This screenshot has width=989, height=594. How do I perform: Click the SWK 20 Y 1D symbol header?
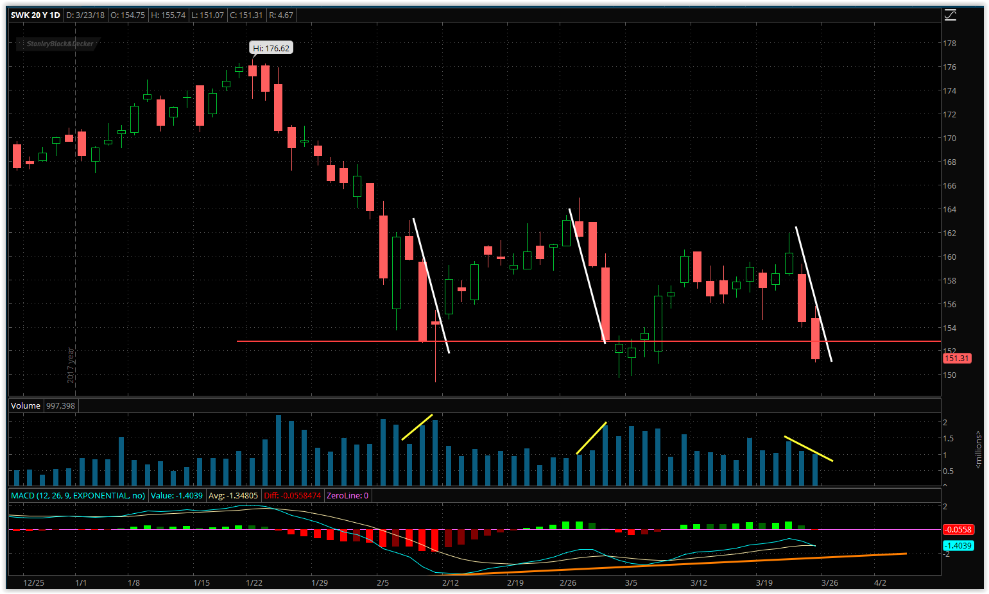point(35,15)
